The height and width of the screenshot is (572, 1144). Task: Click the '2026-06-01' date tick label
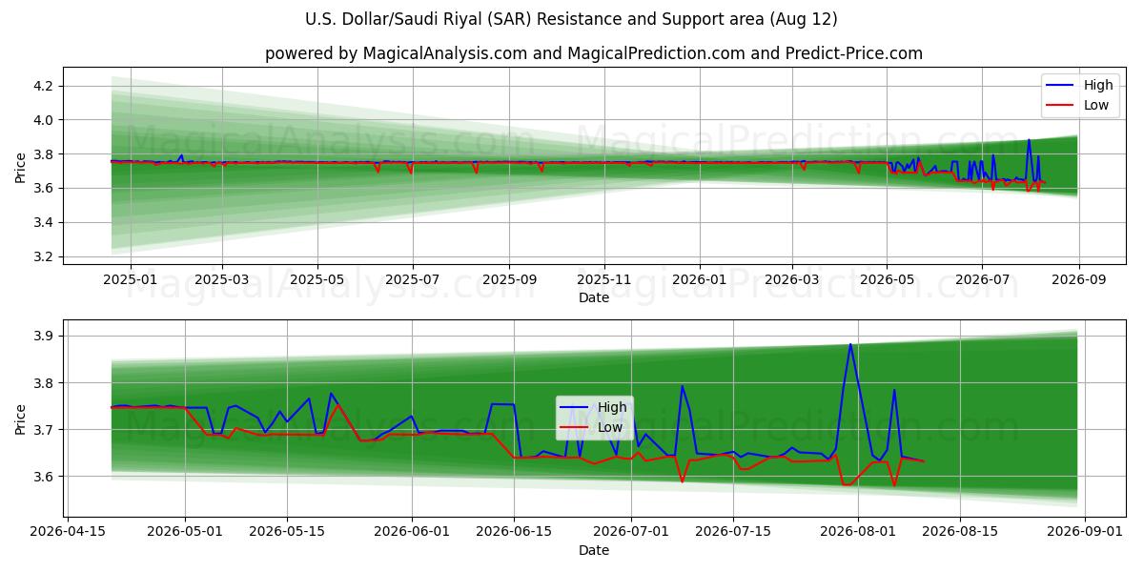click(412, 533)
